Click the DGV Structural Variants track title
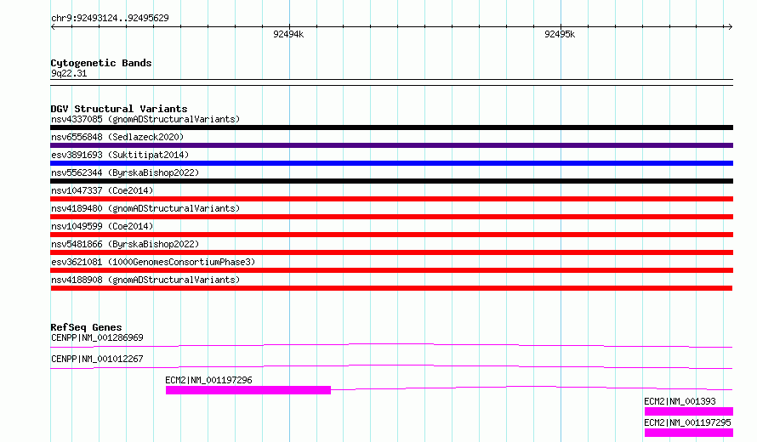757x442 pixels. click(119, 109)
